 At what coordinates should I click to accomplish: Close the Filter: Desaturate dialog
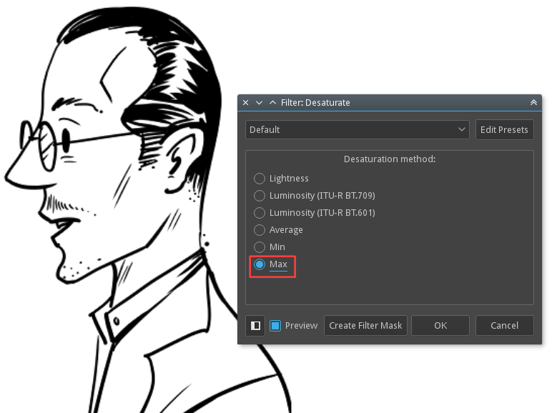click(246, 103)
